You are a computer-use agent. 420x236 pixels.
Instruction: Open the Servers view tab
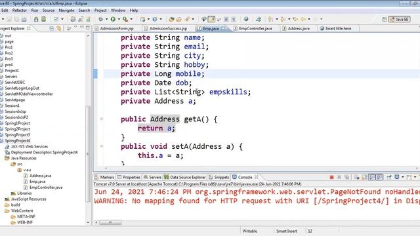[x=152, y=177]
